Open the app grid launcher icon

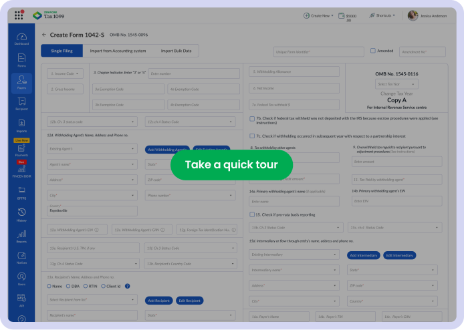coord(19,15)
